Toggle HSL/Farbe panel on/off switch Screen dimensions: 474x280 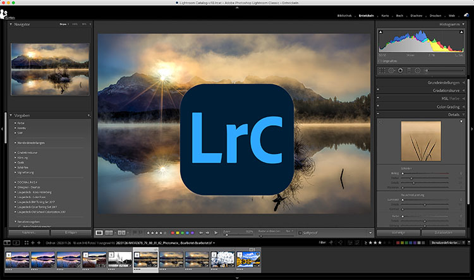click(378, 98)
